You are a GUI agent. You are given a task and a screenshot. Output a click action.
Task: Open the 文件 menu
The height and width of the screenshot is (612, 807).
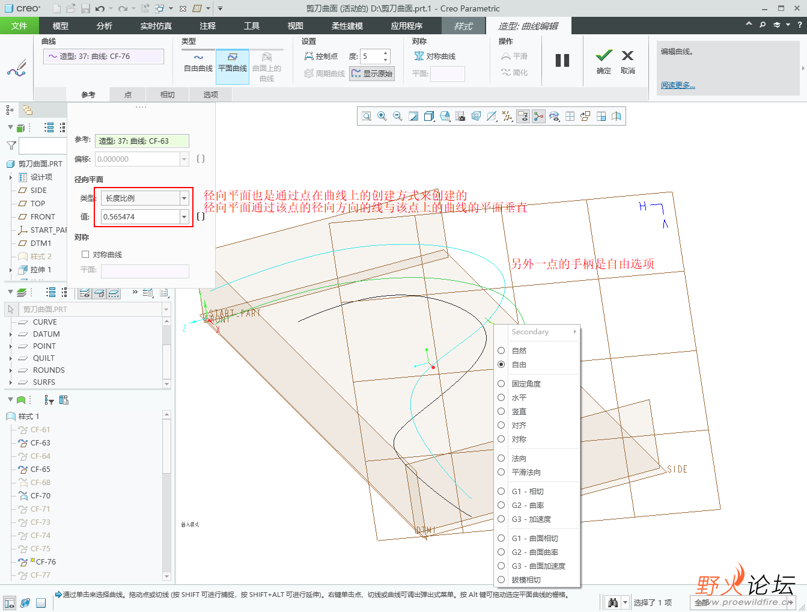[x=19, y=26]
